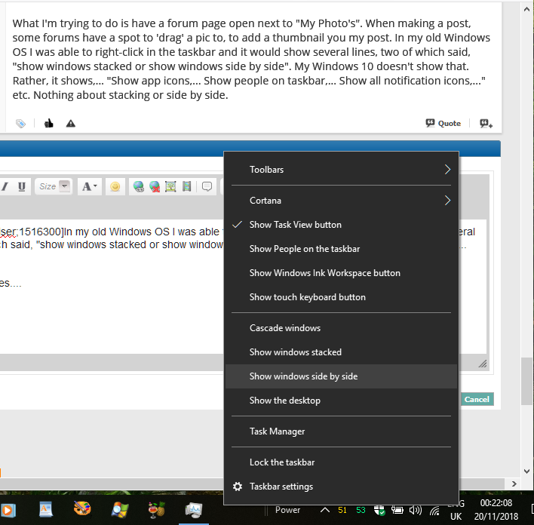Toggle underline formatting in editor toolbar
This screenshot has width=534, height=525.
22,186
